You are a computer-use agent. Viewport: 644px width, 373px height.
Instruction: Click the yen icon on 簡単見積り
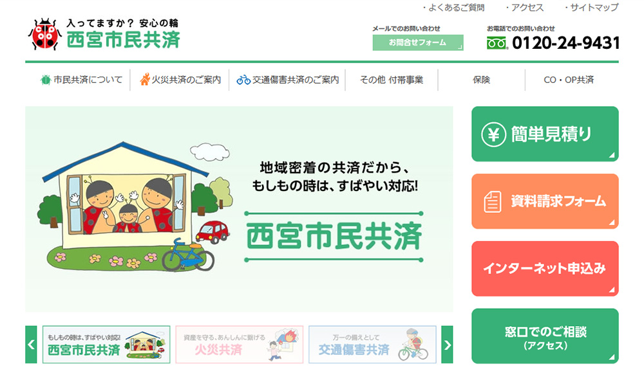point(493,134)
